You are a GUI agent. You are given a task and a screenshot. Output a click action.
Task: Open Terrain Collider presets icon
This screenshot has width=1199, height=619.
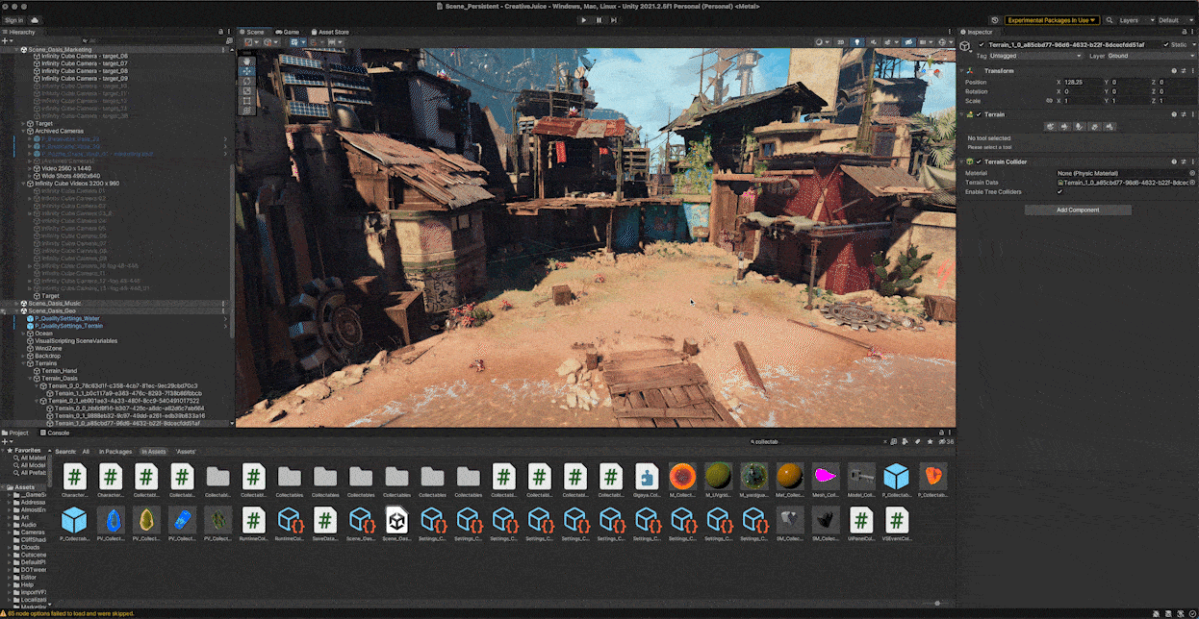(x=1184, y=161)
